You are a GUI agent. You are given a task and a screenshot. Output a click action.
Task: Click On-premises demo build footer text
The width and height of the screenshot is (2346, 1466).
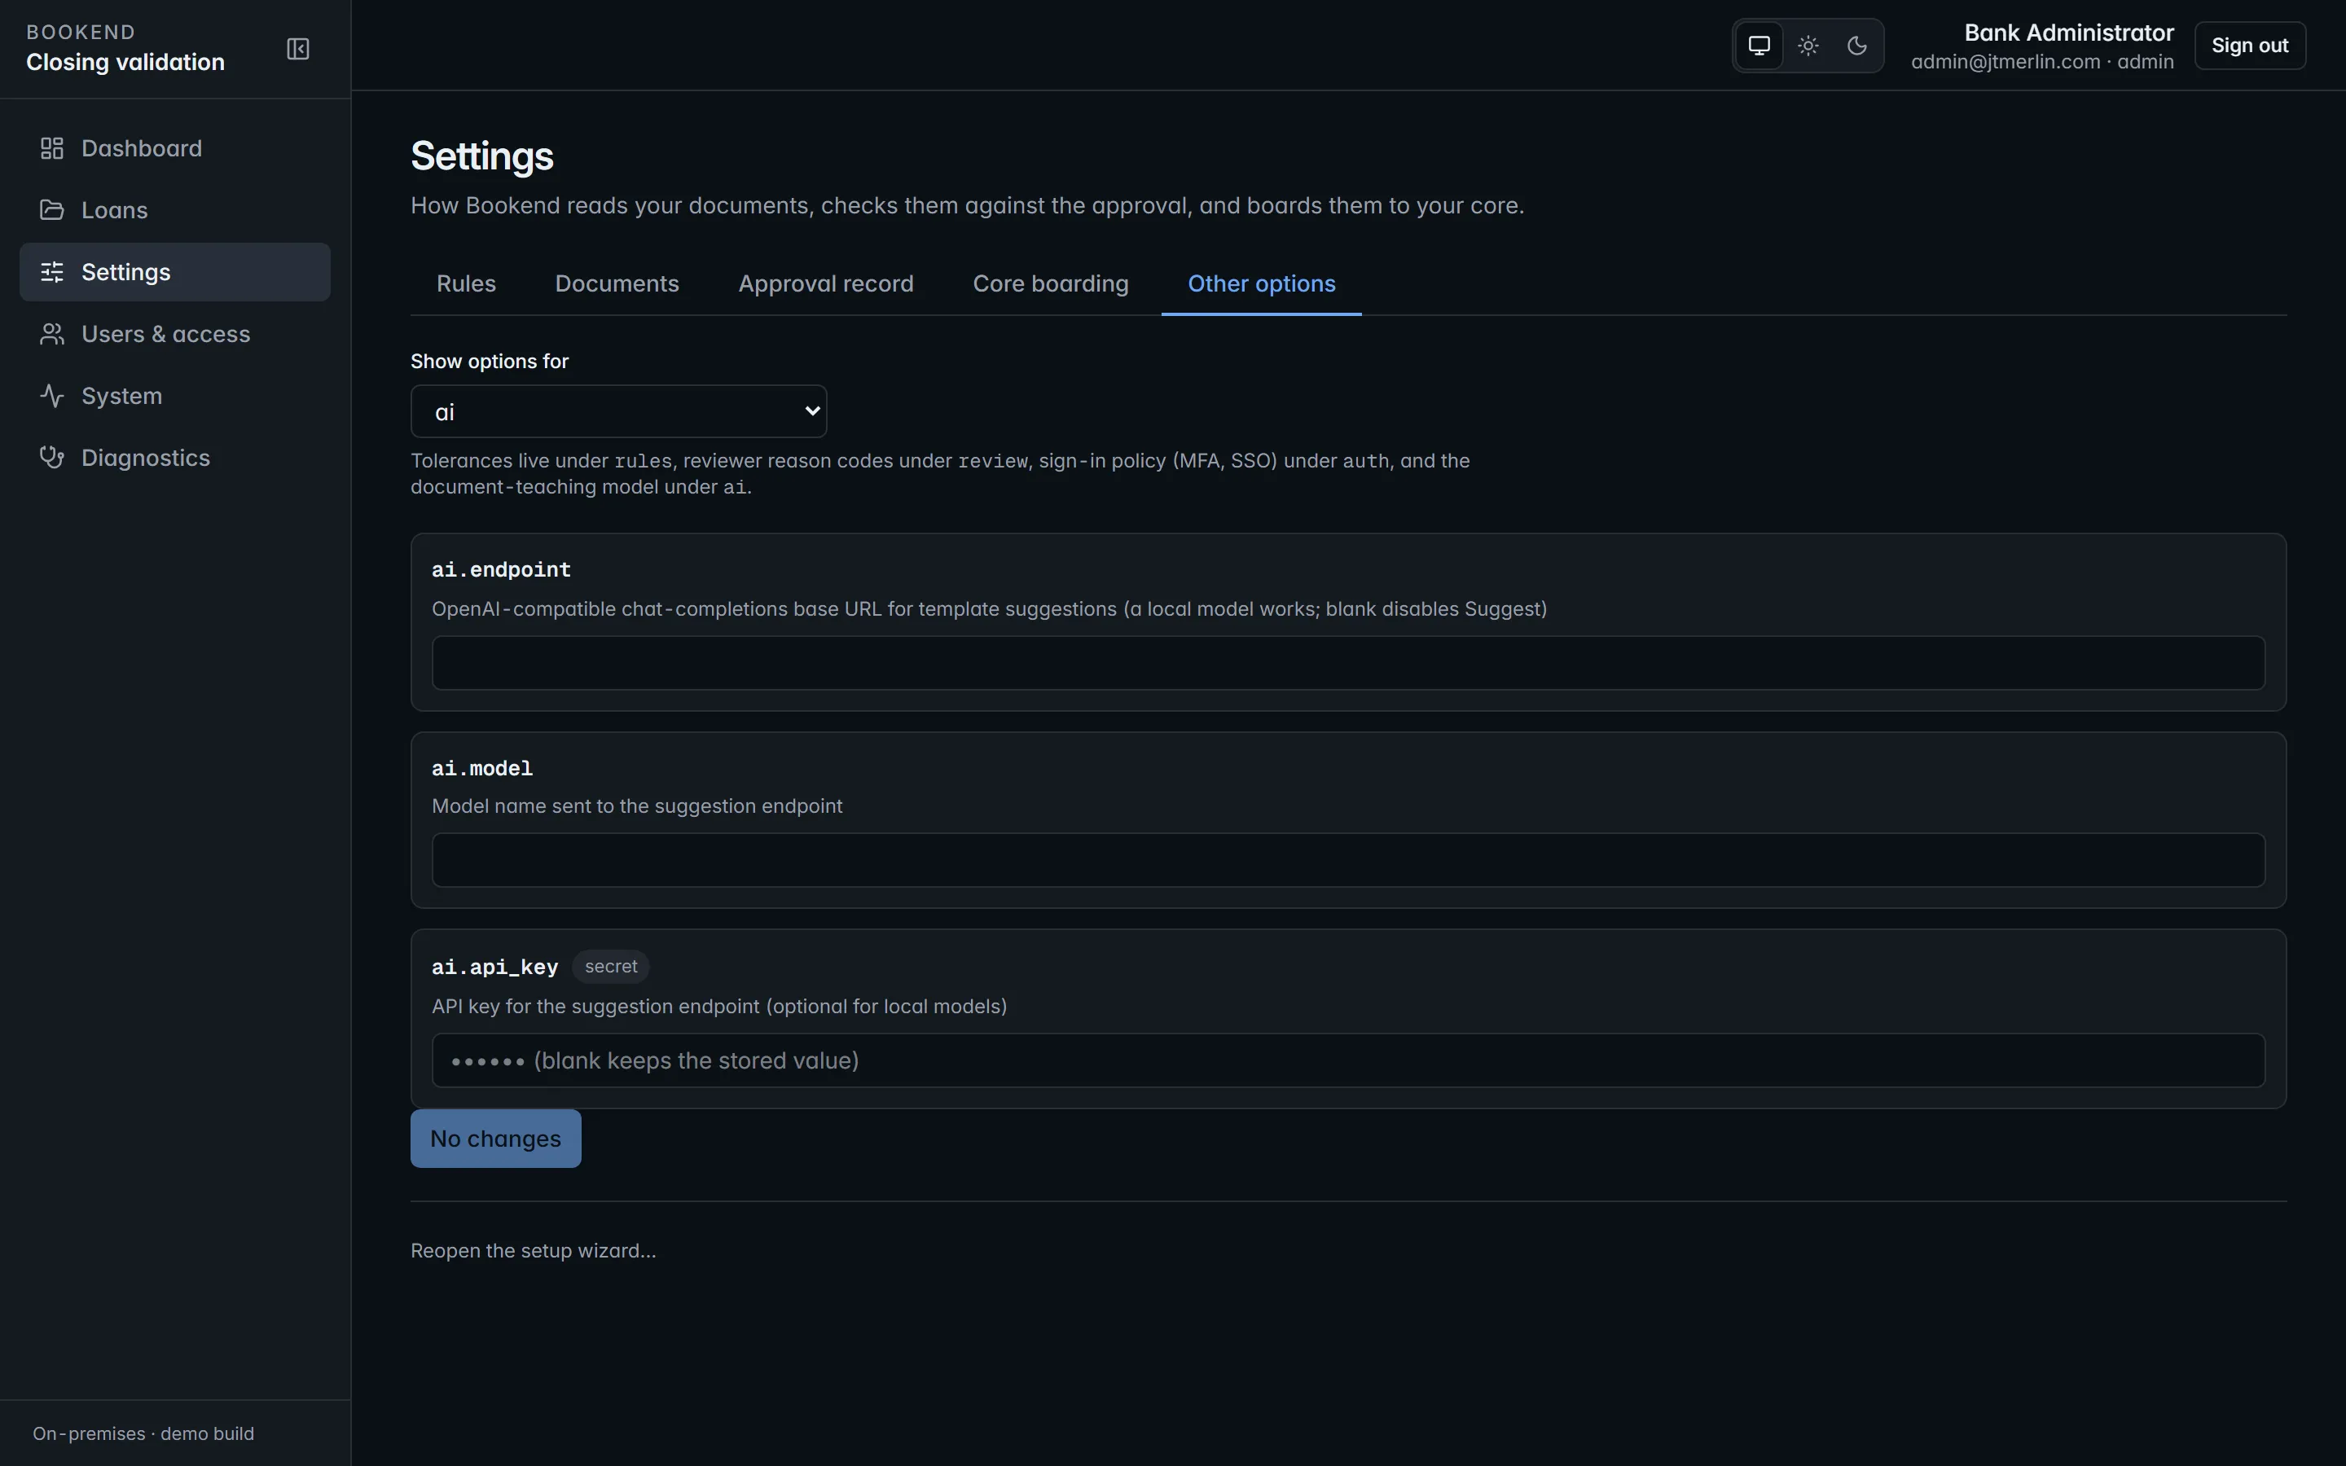click(x=143, y=1433)
